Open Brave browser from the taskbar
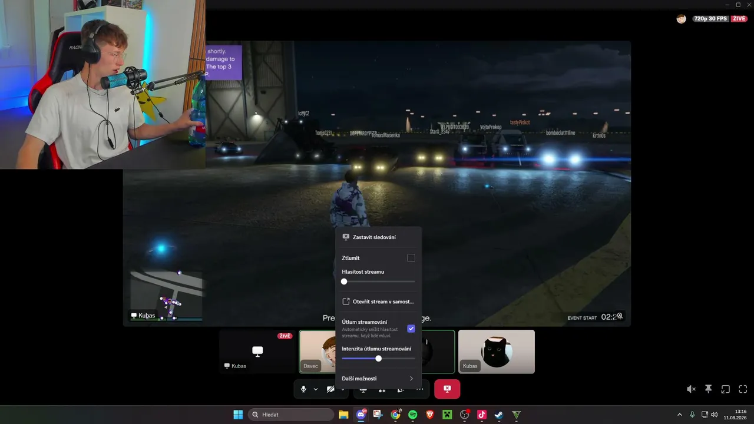 point(429,415)
